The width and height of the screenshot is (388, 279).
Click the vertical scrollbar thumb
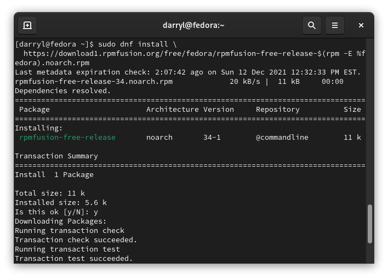[x=370, y=224]
